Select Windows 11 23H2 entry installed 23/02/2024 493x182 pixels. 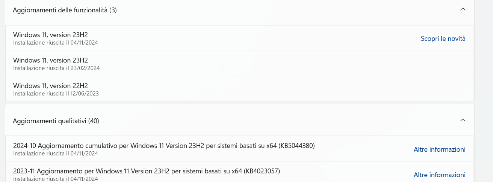(240, 64)
